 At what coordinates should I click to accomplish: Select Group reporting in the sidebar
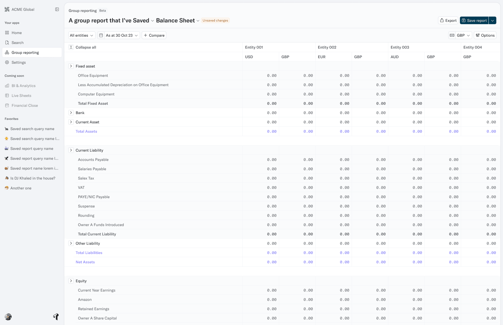click(25, 53)
